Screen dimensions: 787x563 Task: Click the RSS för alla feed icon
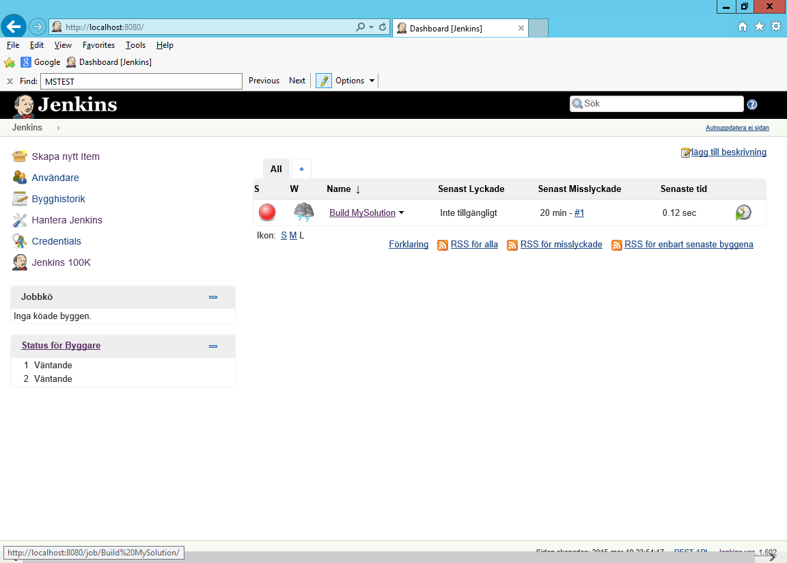pos(442,245)
